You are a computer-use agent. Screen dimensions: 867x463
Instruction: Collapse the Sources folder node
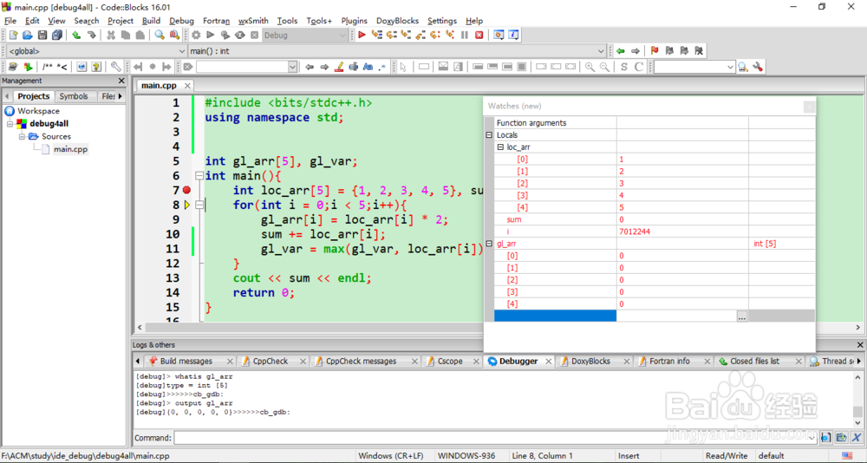click(x=22, y=137)
